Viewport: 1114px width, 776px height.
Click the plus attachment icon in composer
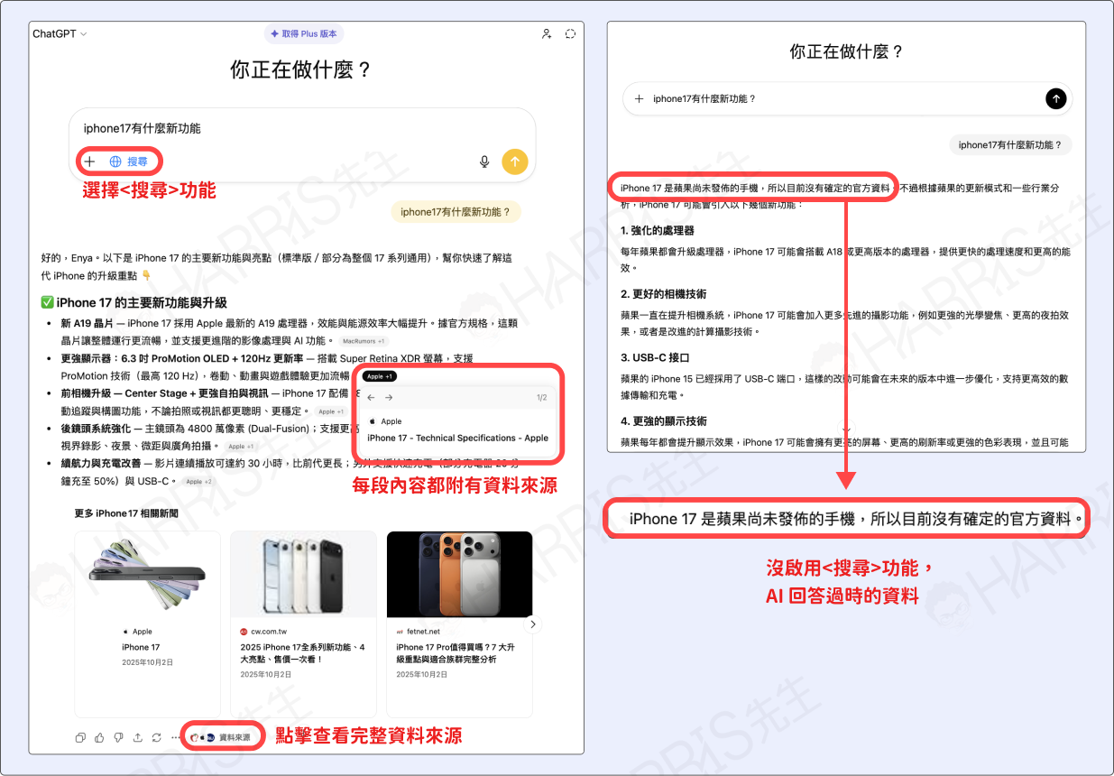tap(90, 161)
